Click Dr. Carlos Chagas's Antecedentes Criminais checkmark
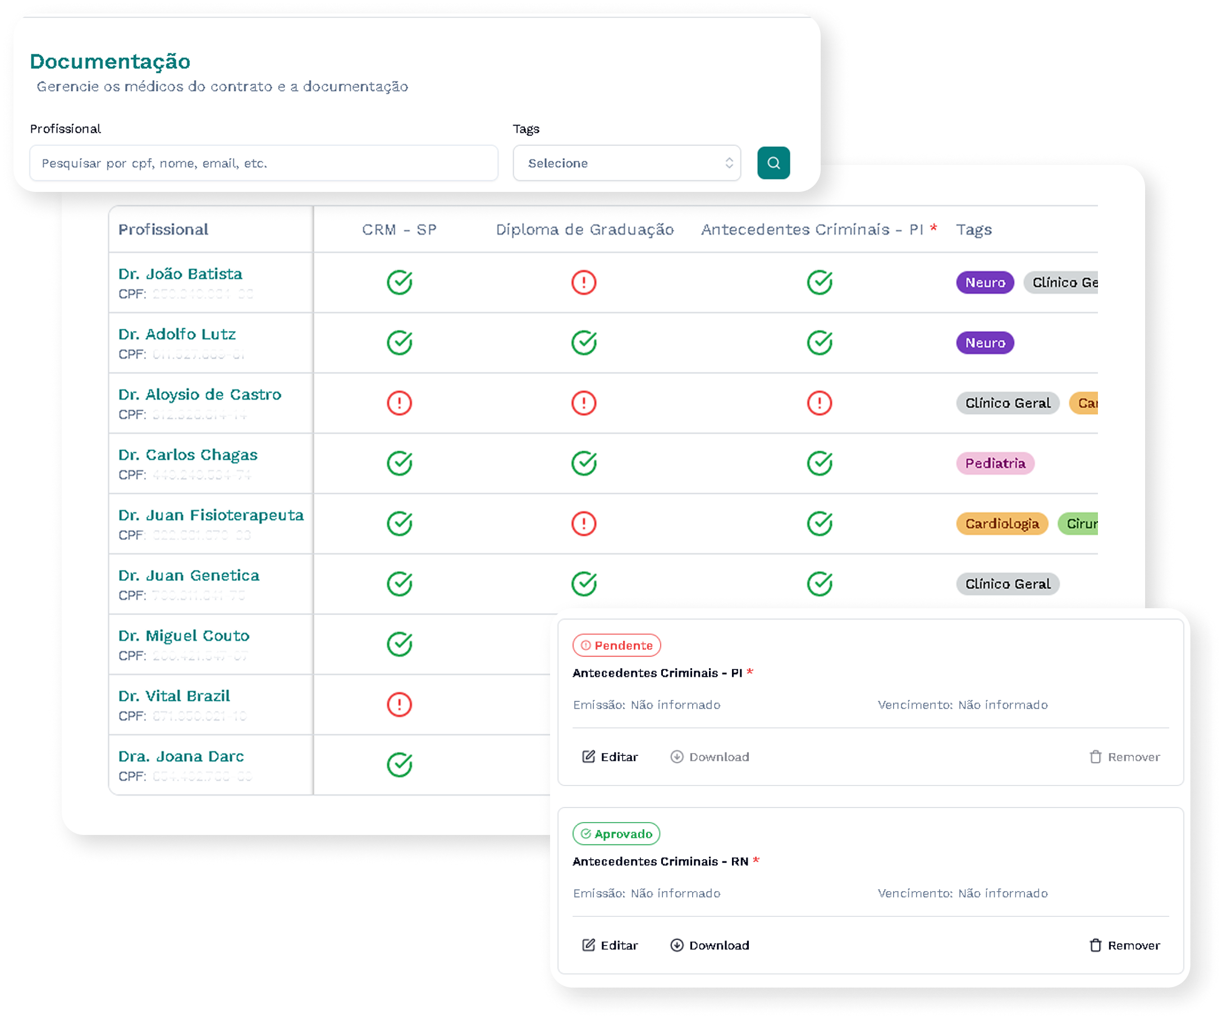The image size is (1222, 1019). (820, 463)
